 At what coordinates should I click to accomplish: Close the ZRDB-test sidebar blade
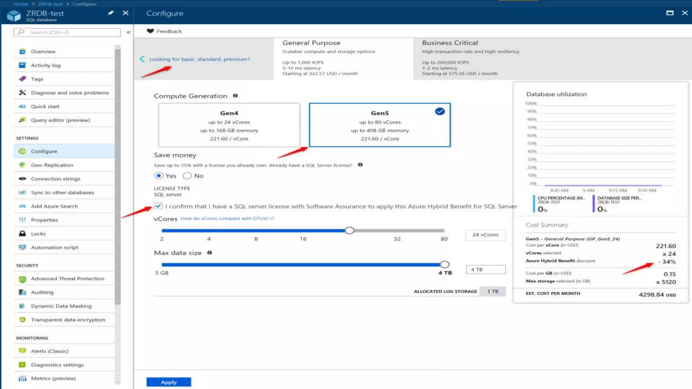125,13
